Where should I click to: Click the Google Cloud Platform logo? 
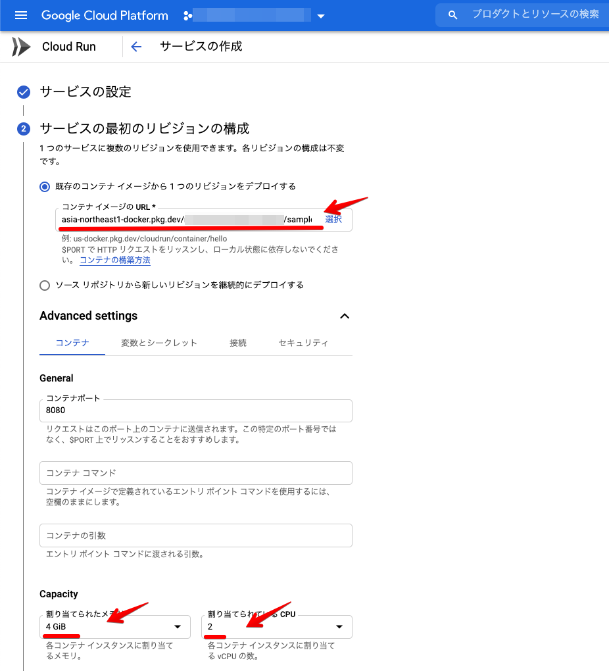(x=104, y=15)
